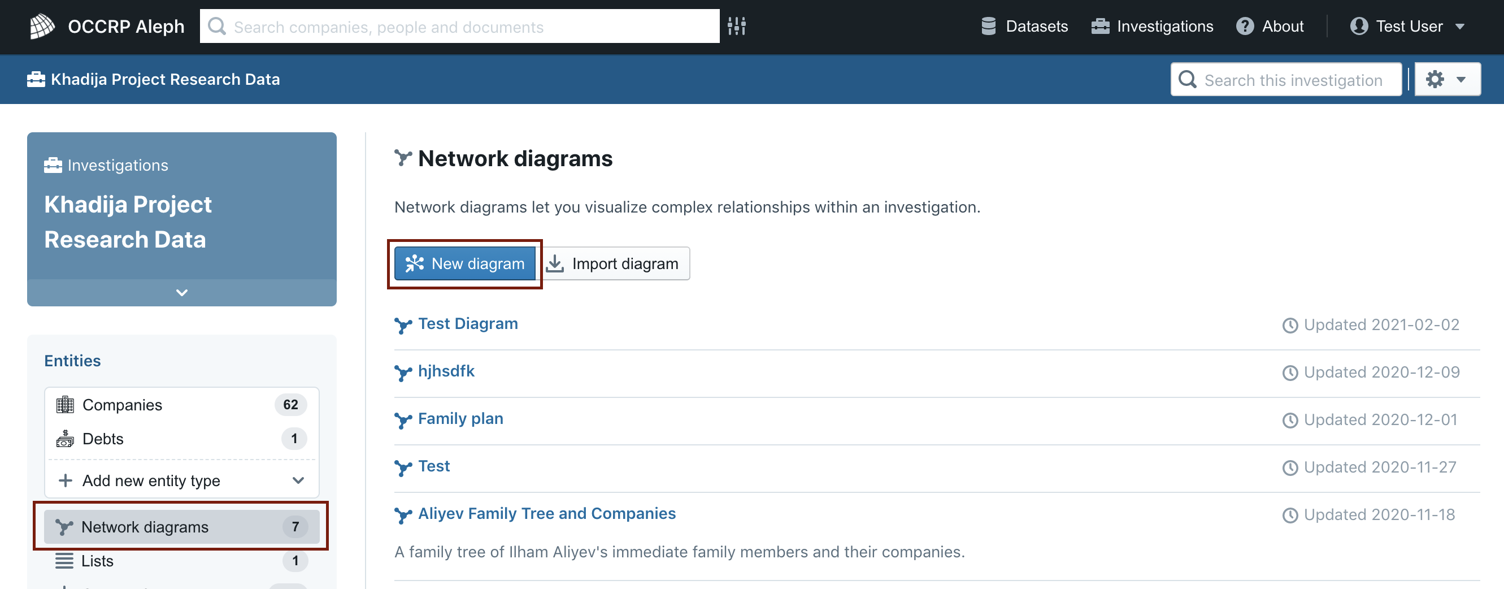
Task: Click the About question mark icon
Action: click(x=1245, y=27)
